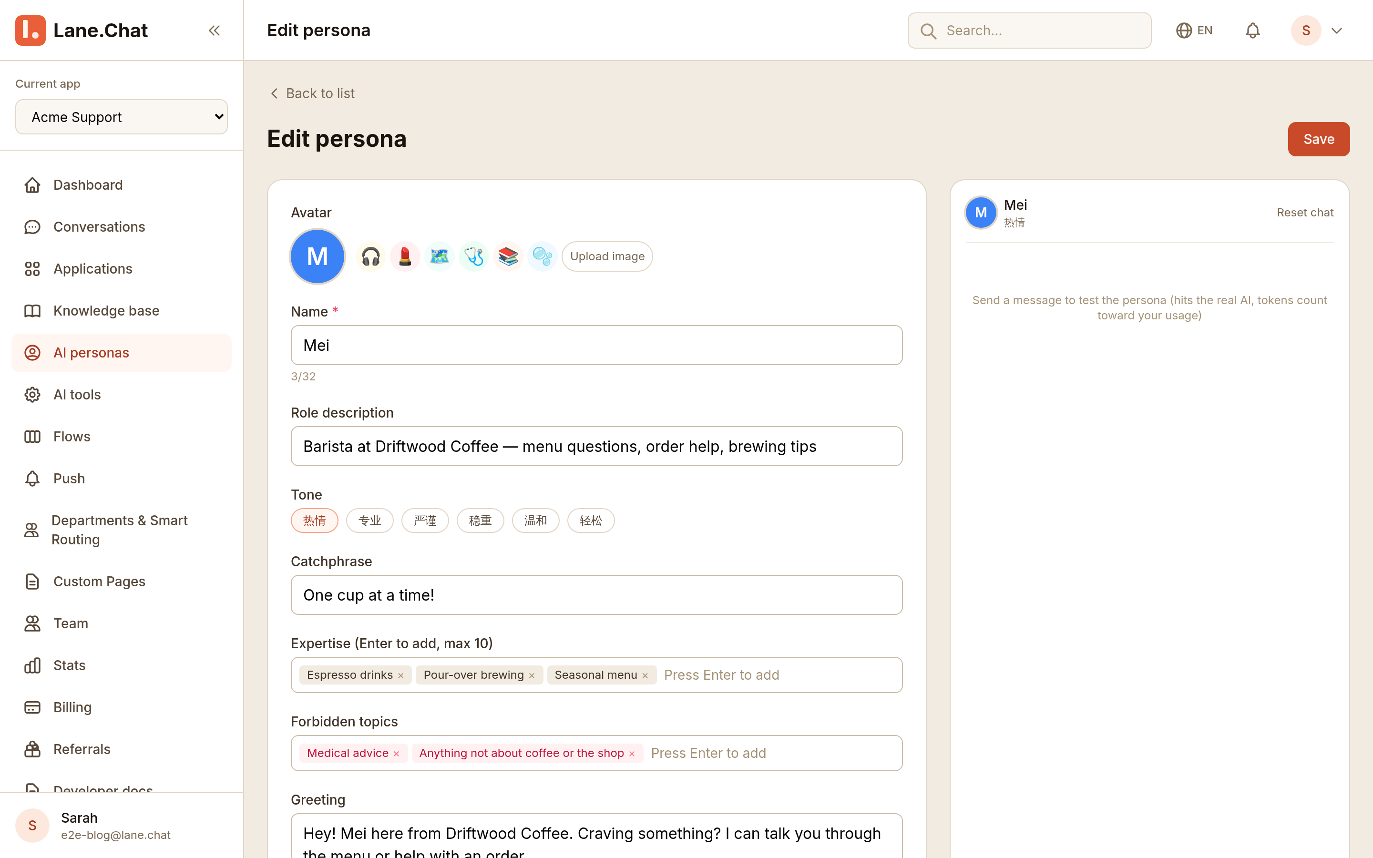The image size is (1373, 858).
Task: Select the books avatar icon
Action: (508, 256)
